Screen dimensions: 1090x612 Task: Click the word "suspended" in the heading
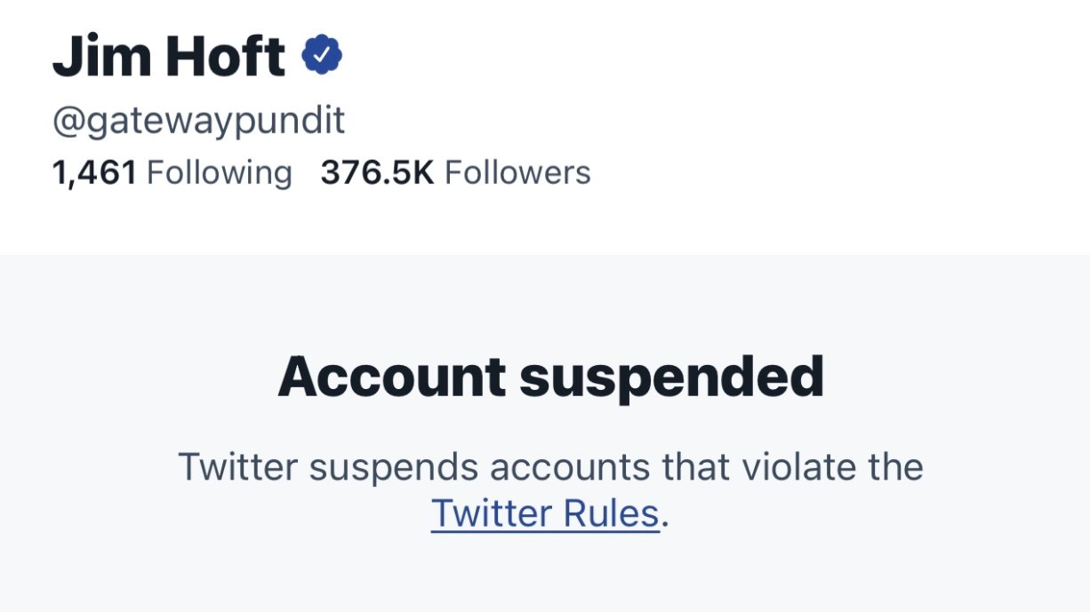671,377
